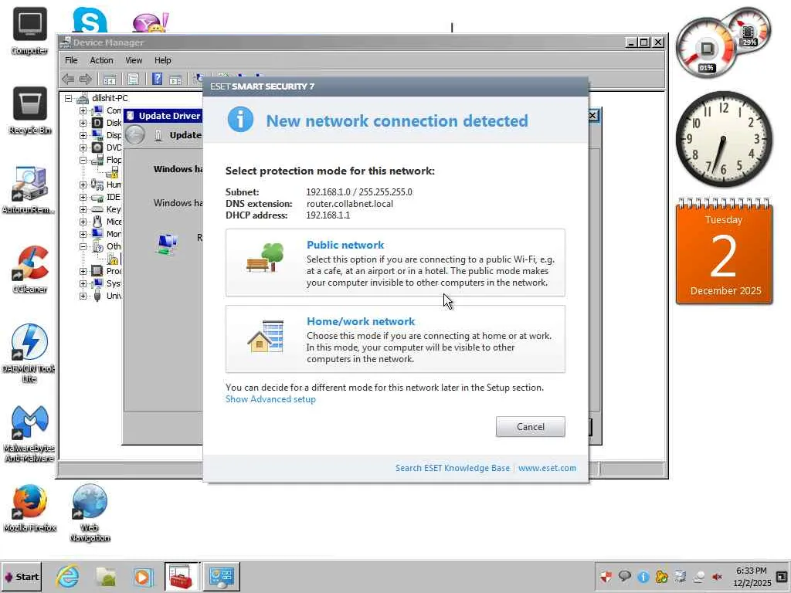Open Search ESET Knowledge Base link

(x=453, y=468)
